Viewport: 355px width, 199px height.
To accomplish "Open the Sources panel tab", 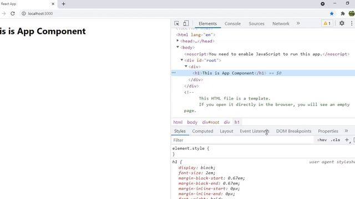I will [x=256, y=23].
